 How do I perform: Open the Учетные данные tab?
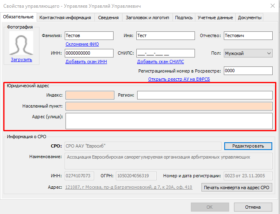pos(215,18)
